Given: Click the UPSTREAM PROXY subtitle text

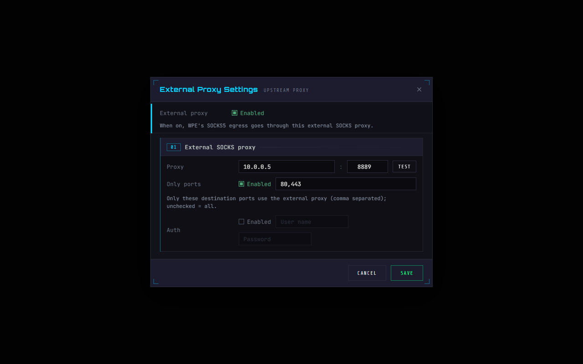Looking at the screenshot, I should [x=286, y=90].
